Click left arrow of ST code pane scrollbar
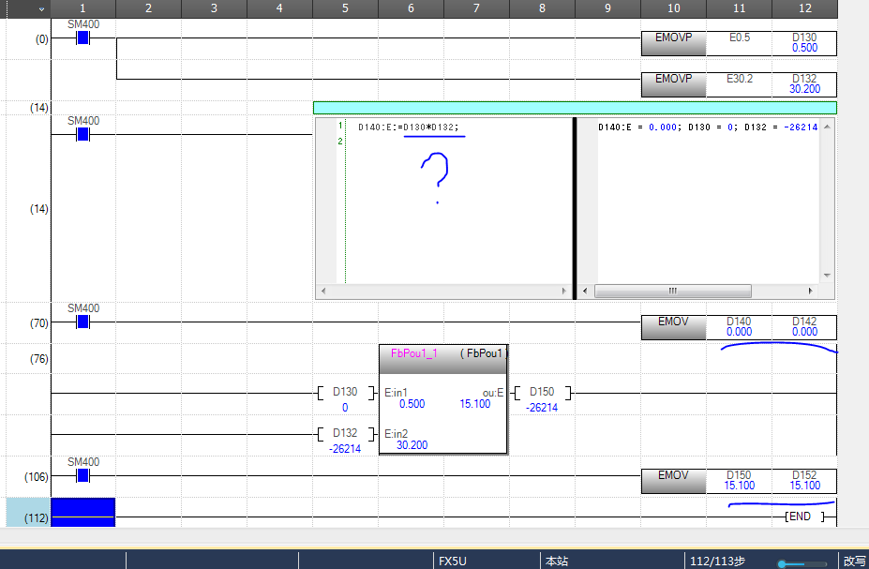 click(322, 292)
